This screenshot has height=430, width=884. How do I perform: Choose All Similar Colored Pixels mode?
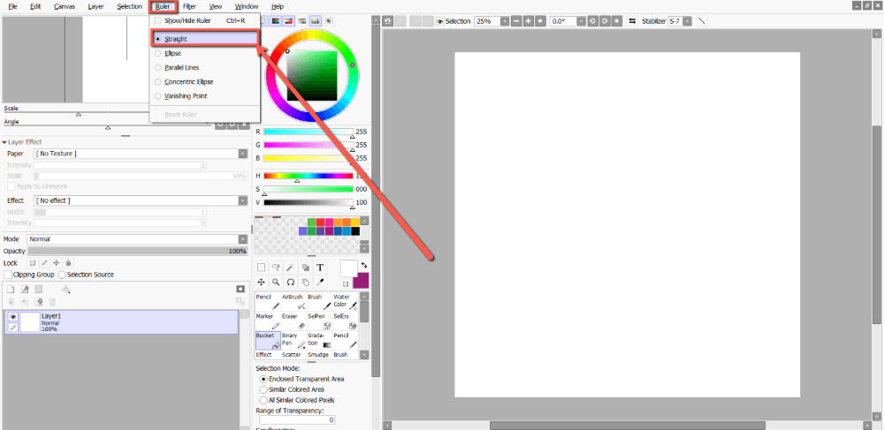tap(263, 400)
